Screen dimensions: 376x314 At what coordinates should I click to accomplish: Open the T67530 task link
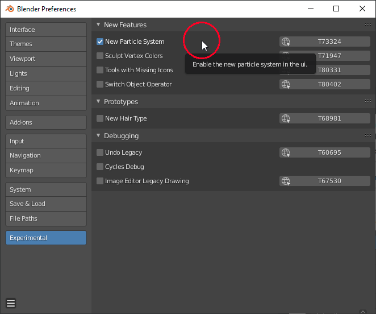coord(325,181)
